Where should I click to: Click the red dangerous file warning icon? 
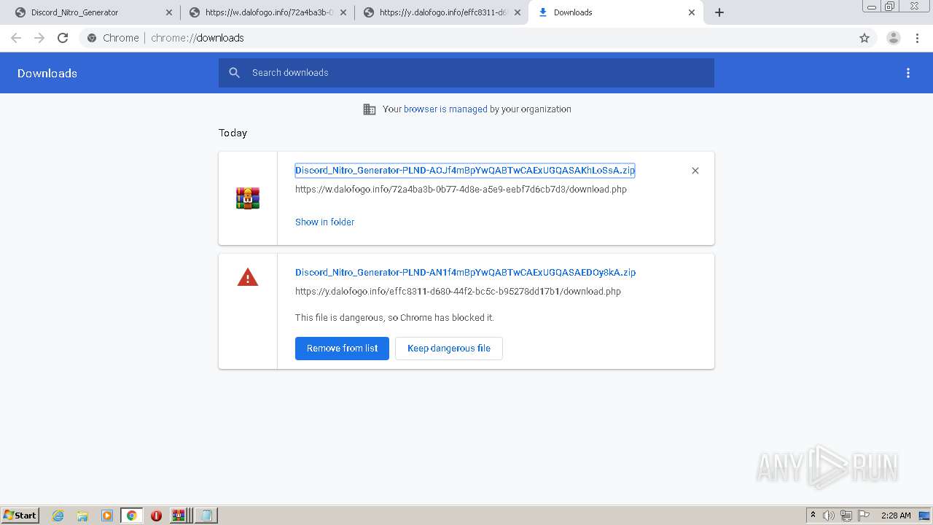coord(248,277)
